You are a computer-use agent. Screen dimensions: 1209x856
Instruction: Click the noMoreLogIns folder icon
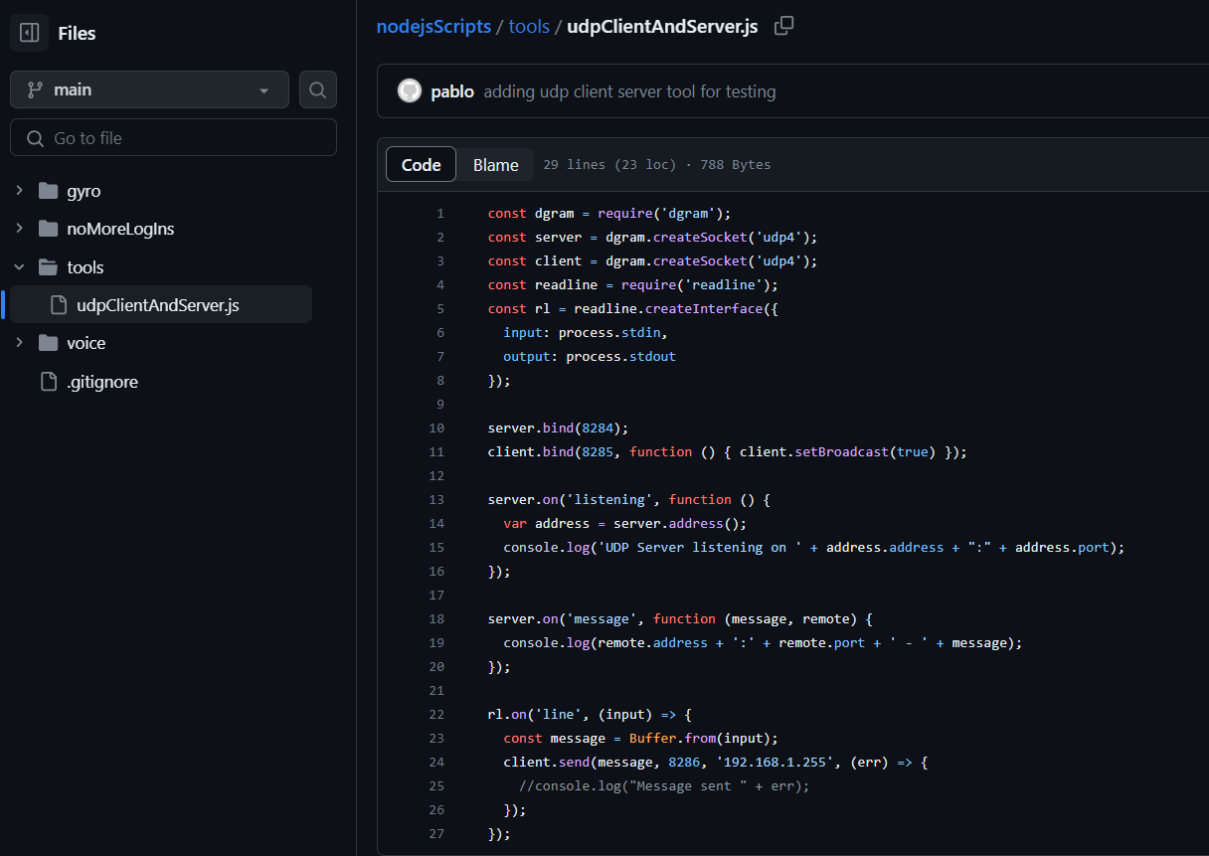point(48,229)
